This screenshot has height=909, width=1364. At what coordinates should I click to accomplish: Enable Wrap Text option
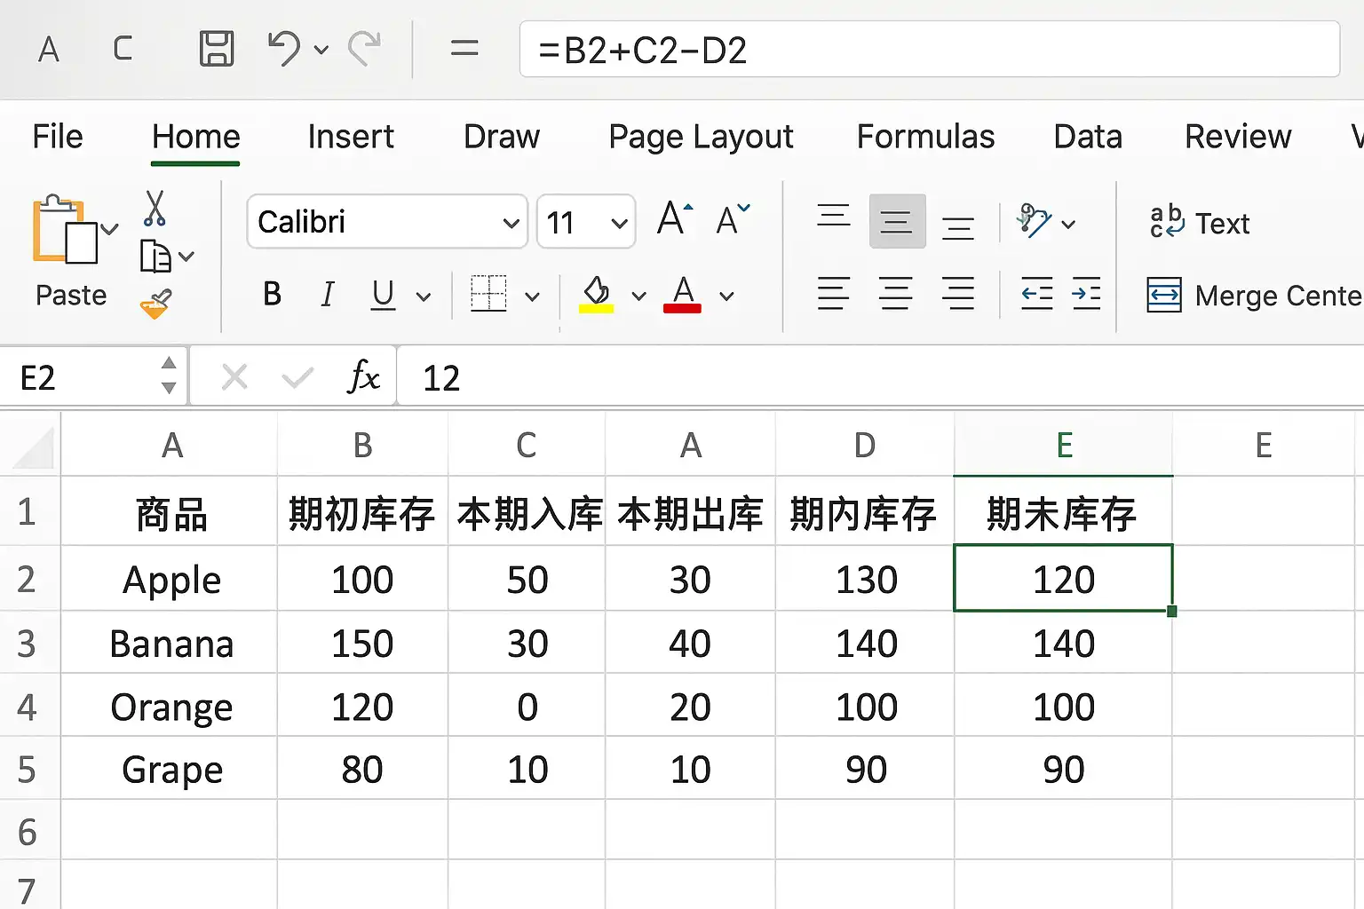(x=1199, y=223)
